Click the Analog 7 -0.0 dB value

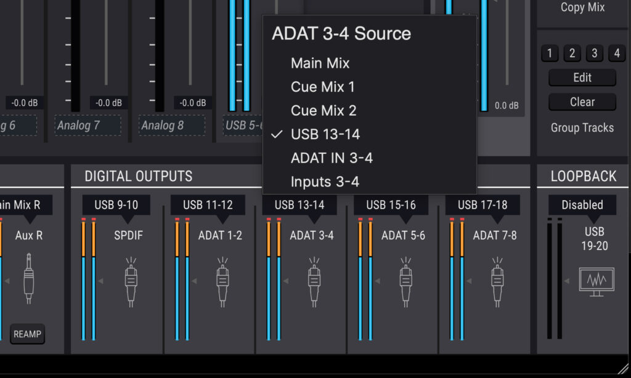[108, 103]
